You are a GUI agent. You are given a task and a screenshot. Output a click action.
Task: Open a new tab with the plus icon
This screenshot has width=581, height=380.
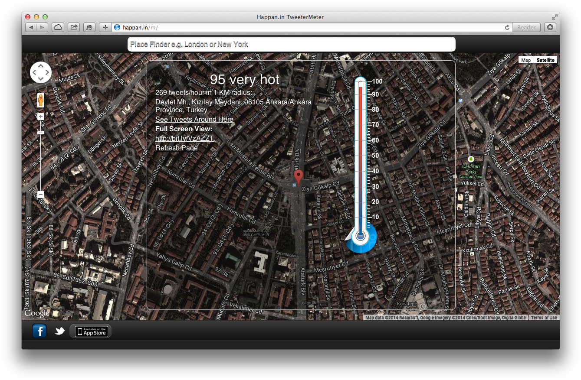105,27
